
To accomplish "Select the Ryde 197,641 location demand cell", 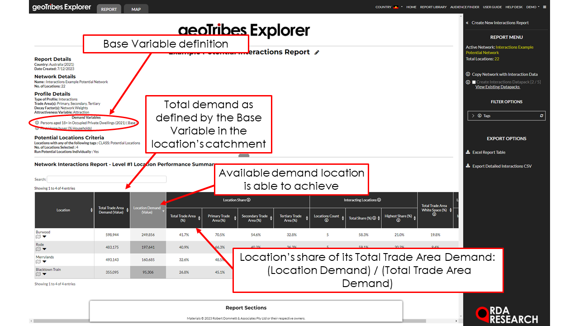I will [x=148, y=247].
